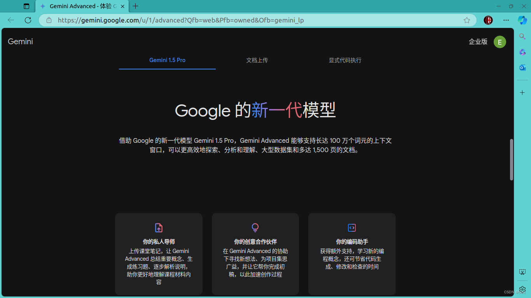
Task: Open Outlook in the sidebar
Action: pos(522,68)
